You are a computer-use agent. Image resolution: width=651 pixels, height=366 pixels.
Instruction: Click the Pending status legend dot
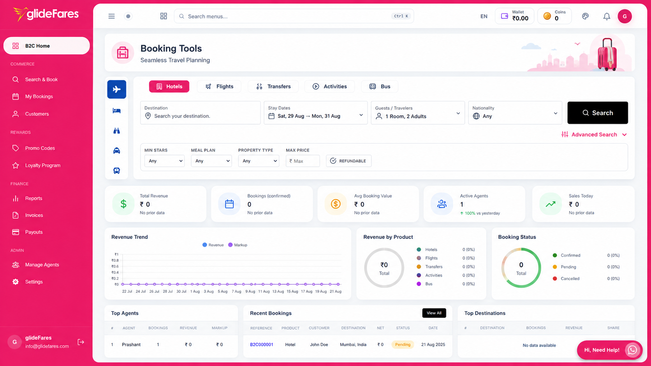point(555,267)
